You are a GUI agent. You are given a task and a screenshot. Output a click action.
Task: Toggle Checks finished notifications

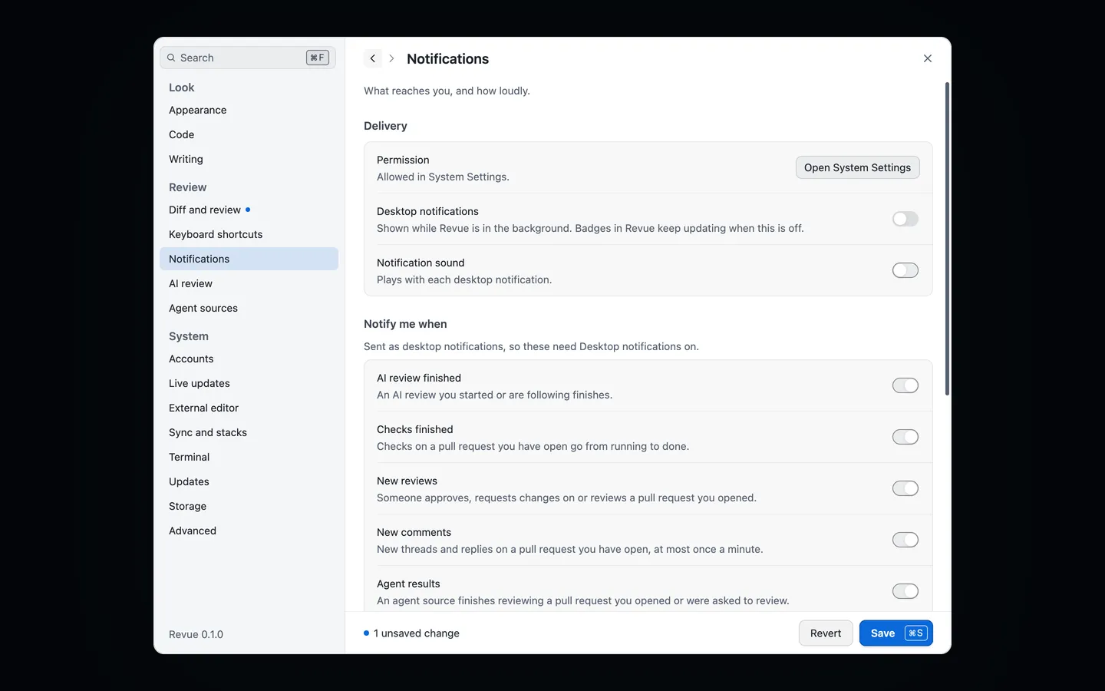click(905, 437)
